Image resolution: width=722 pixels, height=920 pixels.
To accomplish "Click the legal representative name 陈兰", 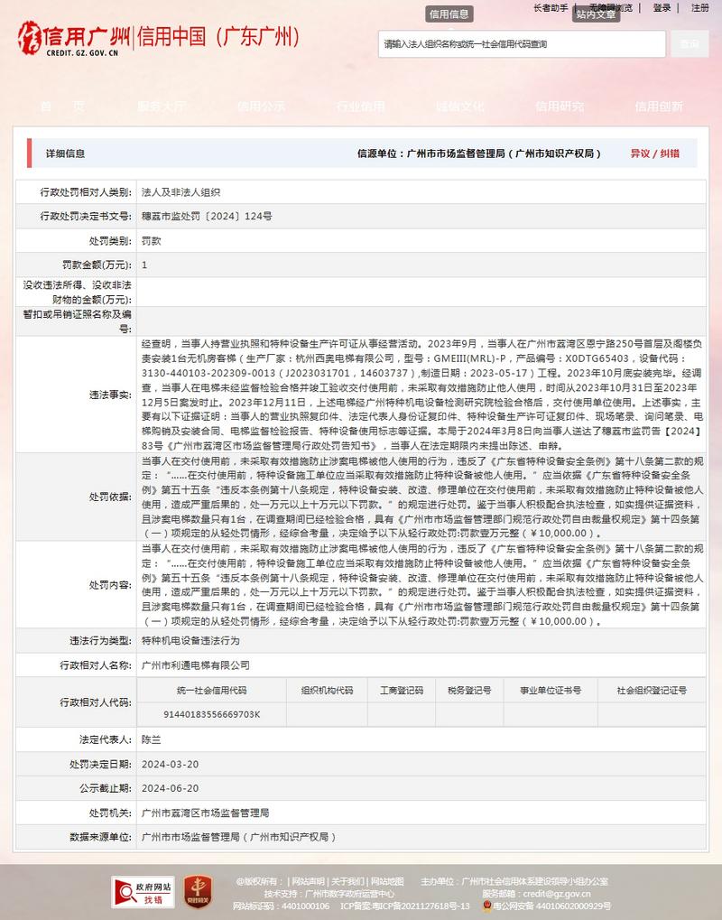I will pos(152,739).
